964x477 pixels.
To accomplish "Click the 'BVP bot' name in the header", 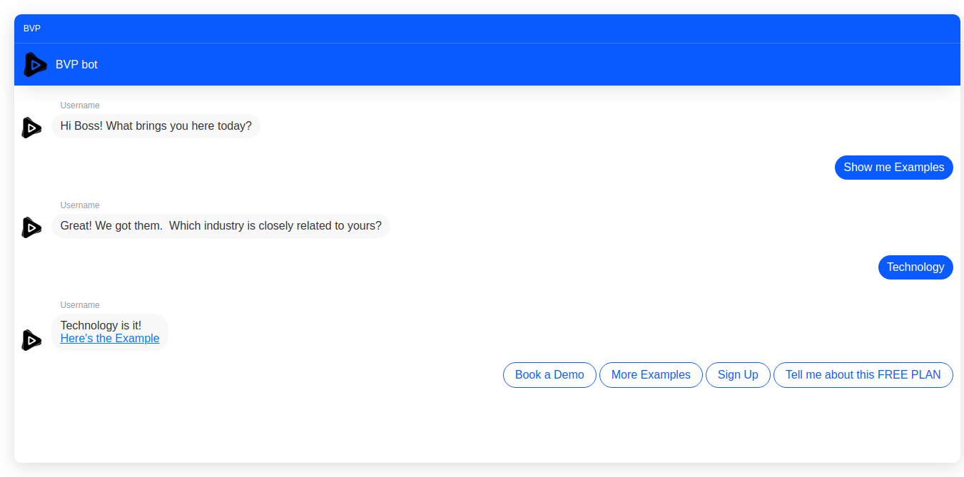I will coord(76,65).
